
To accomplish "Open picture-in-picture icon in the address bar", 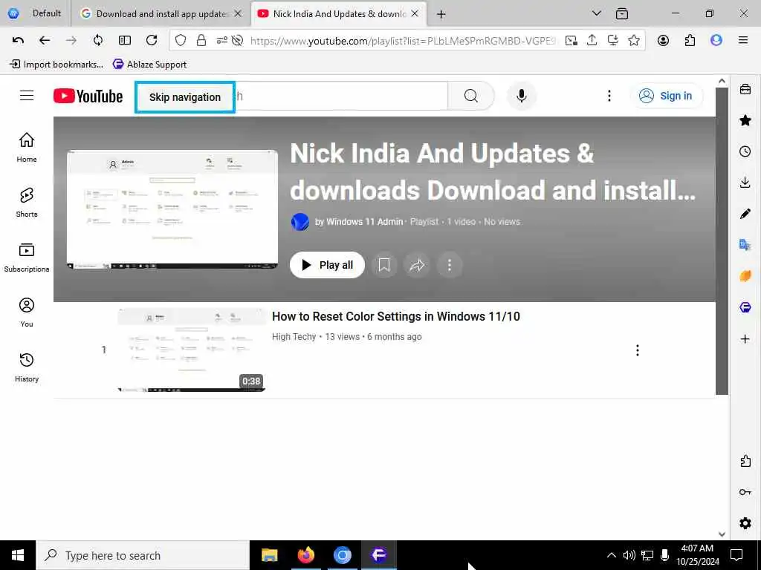I will click(x=571, y=40).
